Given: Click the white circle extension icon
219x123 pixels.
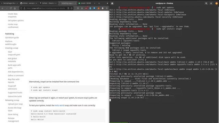Looking at the screenshot, I should pyautogui.click(x=103, y=8).
